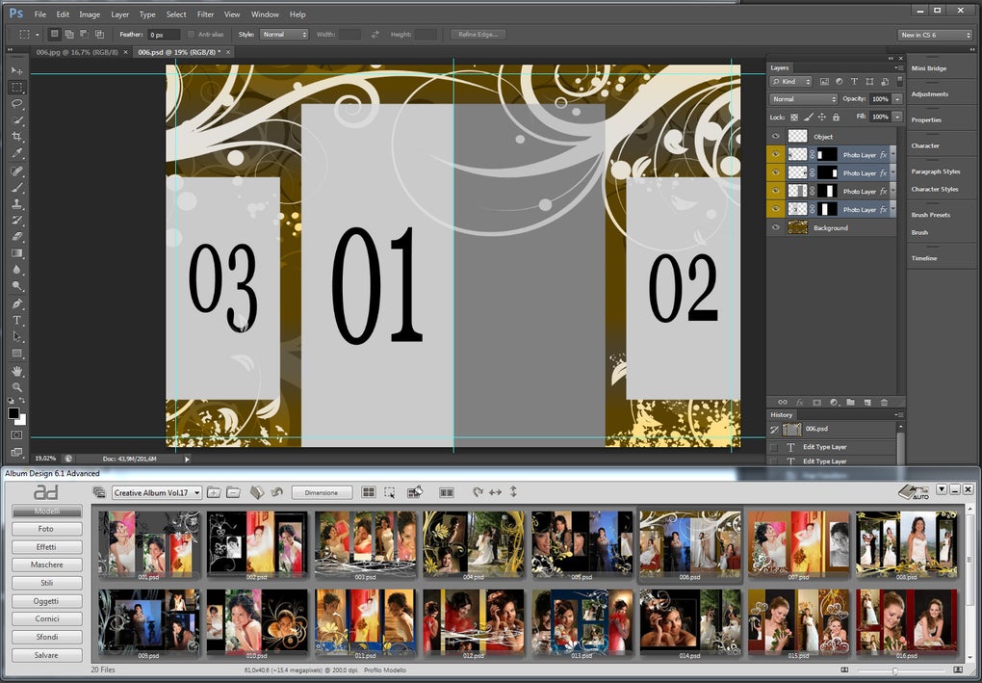
Task: Select the Gradient tool
Action: (17, 253)
